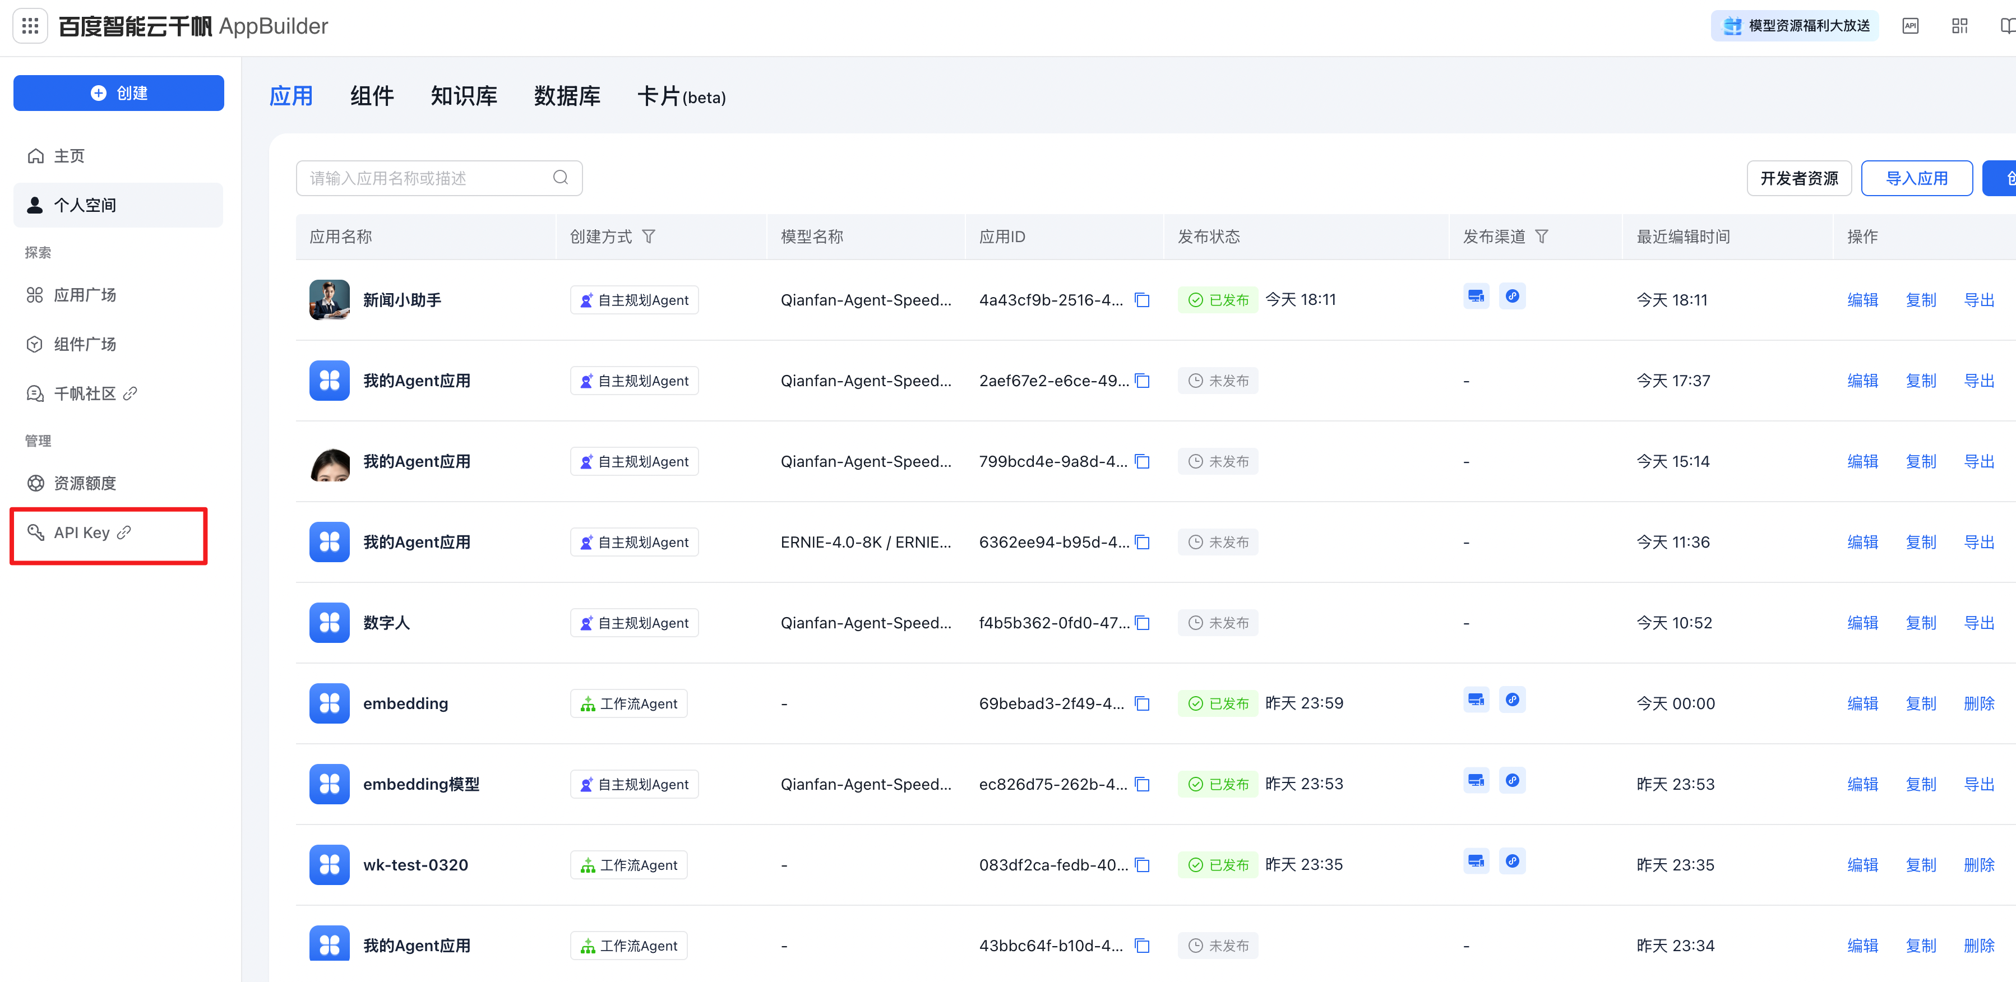Open link channel icon for wk-test-0320
2016x982 pixels.
coord(1512,860)
